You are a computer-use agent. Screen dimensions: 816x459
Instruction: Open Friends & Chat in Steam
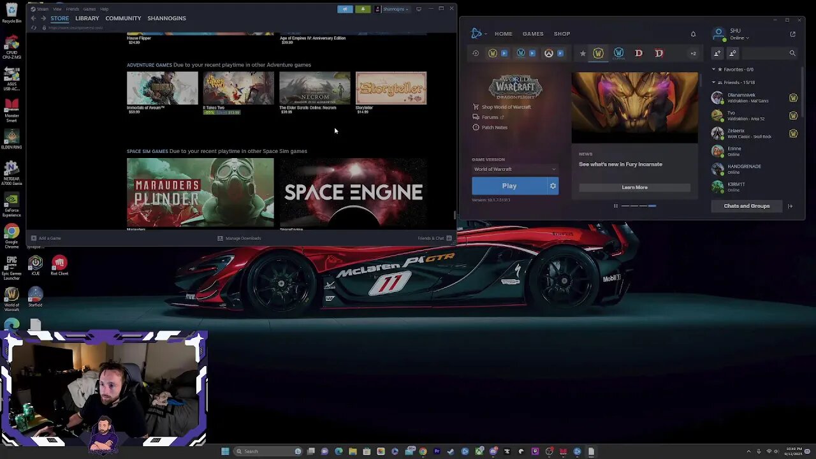pos(435,238)
